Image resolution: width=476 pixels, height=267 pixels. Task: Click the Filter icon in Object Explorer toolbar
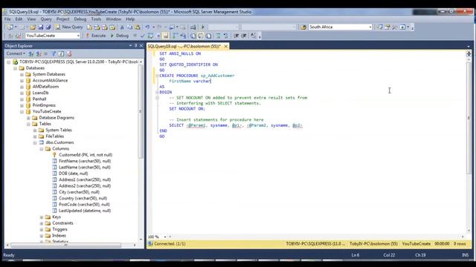[54, 54]
